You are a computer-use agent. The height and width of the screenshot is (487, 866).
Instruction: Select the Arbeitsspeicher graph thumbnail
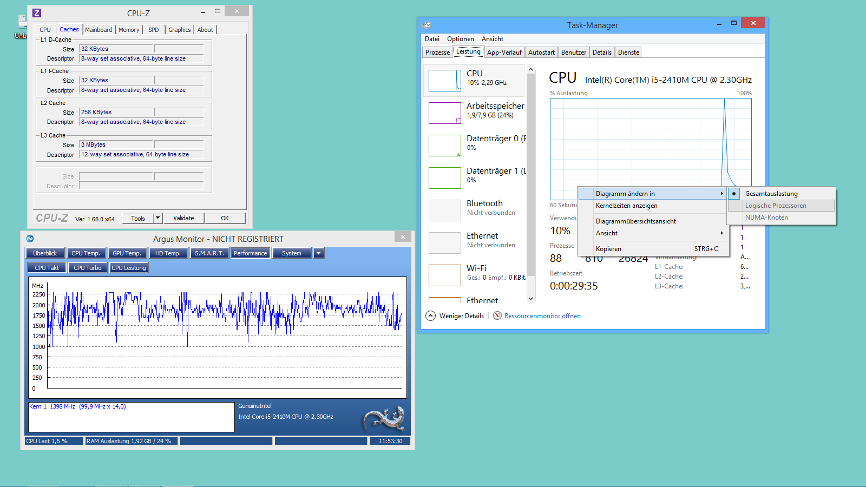point(445,113)
